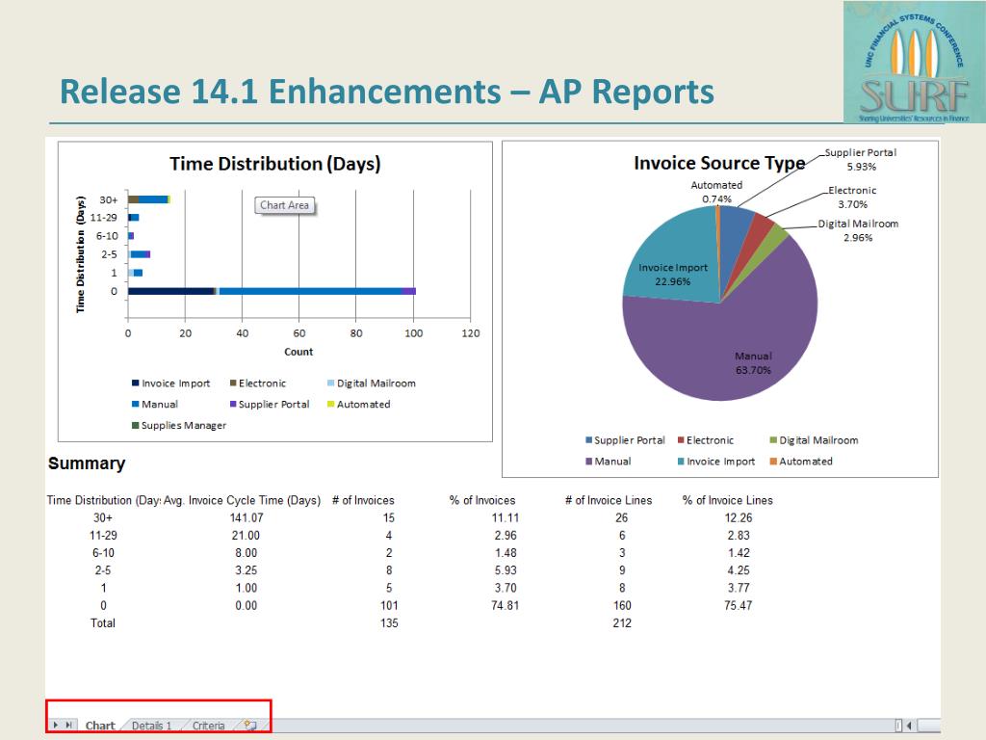Select the 11-29 row label in summary
Viewport: 986px width, 740px height.
point(103,536)
